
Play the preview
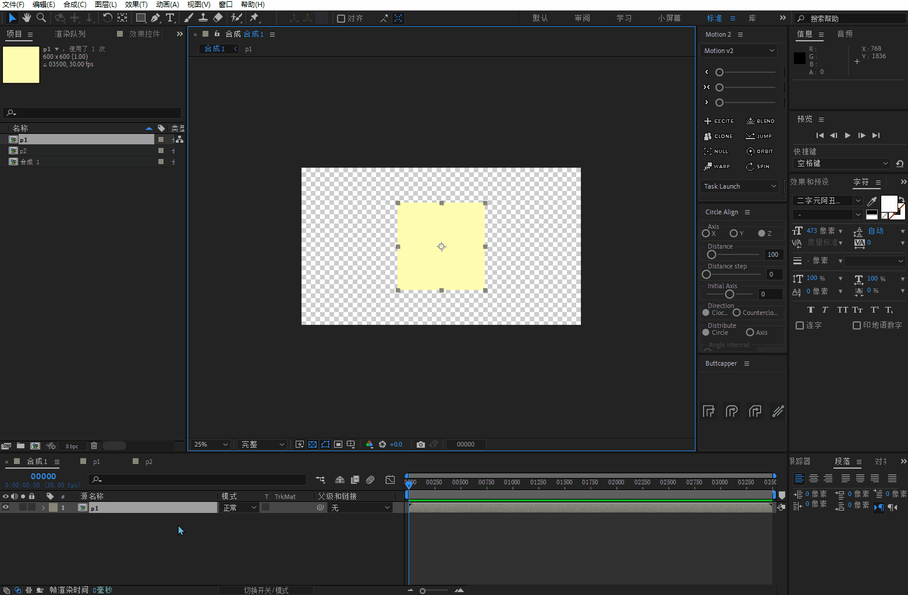click(847, 135)
